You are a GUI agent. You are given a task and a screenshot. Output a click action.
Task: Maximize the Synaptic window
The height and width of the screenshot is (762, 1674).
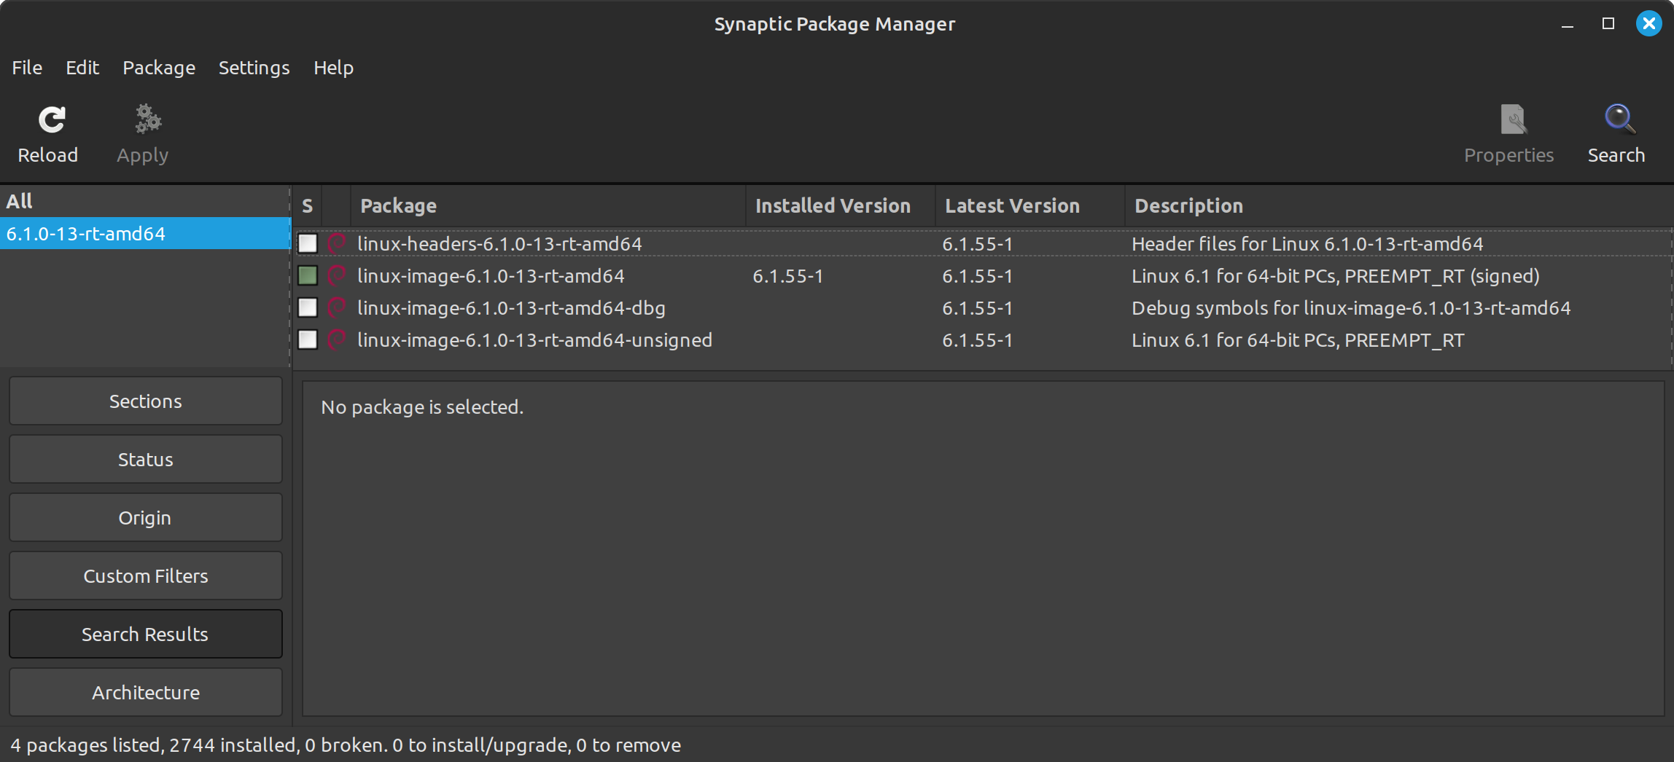tap(1608, 24)
